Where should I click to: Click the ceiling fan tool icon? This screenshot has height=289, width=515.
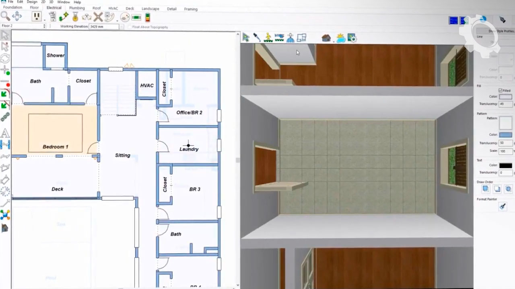pyautogui.click(x=98, y=17)
